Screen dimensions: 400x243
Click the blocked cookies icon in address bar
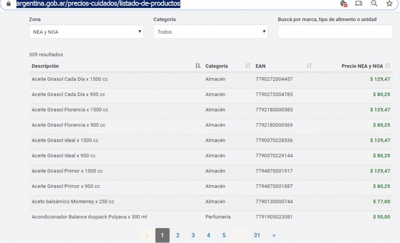344,4
